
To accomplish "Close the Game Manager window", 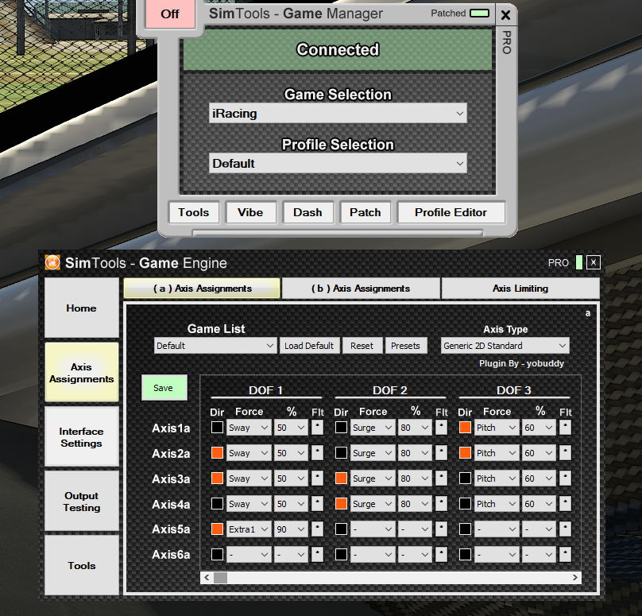I will click(x=505, y=15).
